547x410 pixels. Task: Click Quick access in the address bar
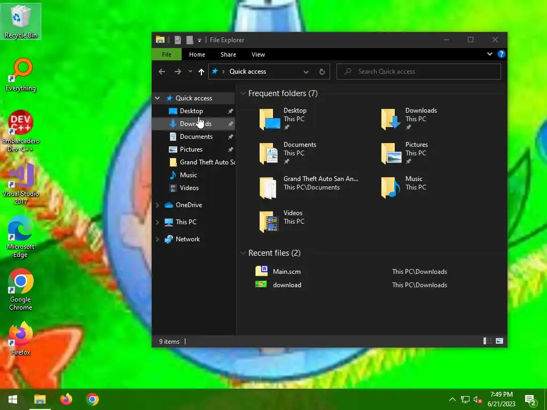[x=248, y=72]
